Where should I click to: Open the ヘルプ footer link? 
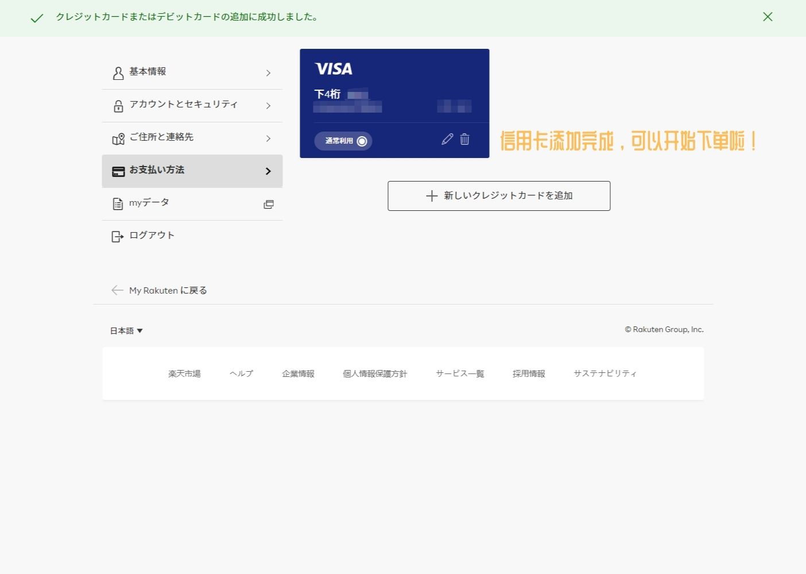(241, 373)
